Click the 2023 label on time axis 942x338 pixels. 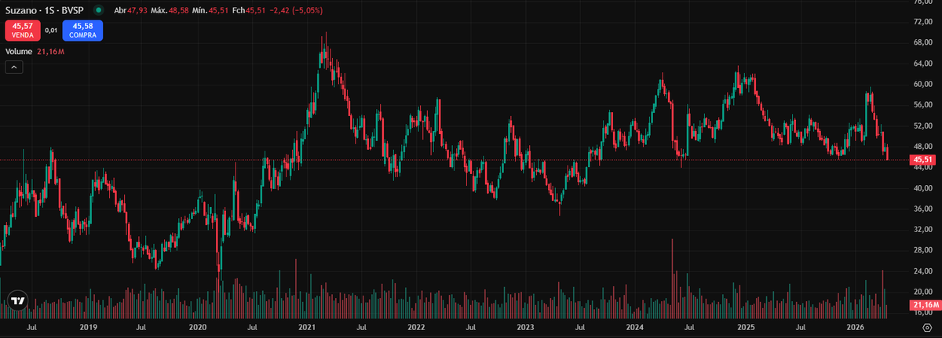pos(526,326)
